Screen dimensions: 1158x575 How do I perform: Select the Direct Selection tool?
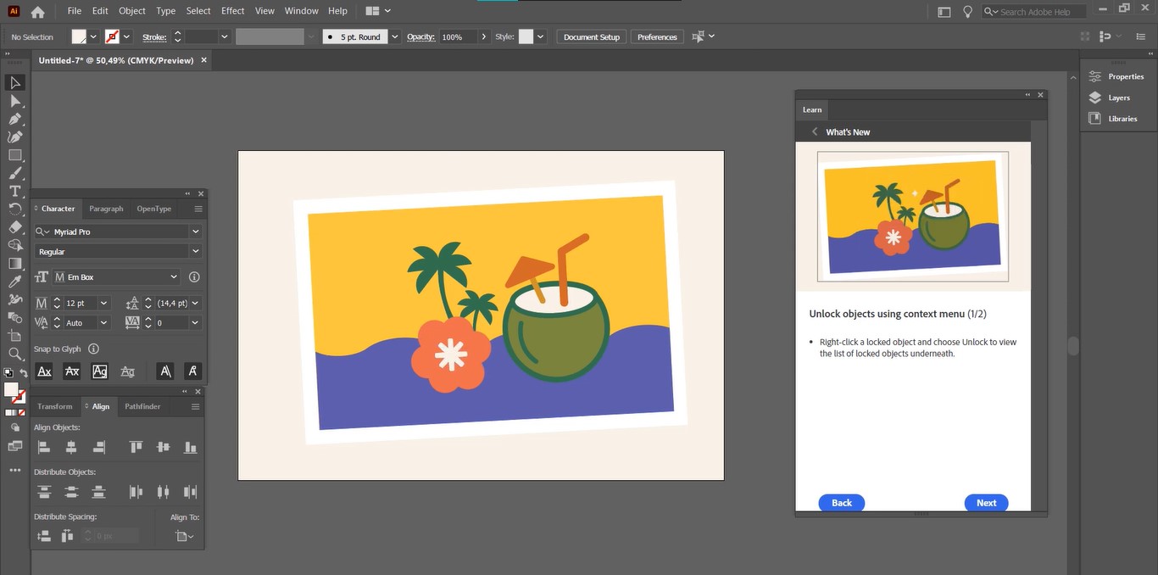click(14, 101)
